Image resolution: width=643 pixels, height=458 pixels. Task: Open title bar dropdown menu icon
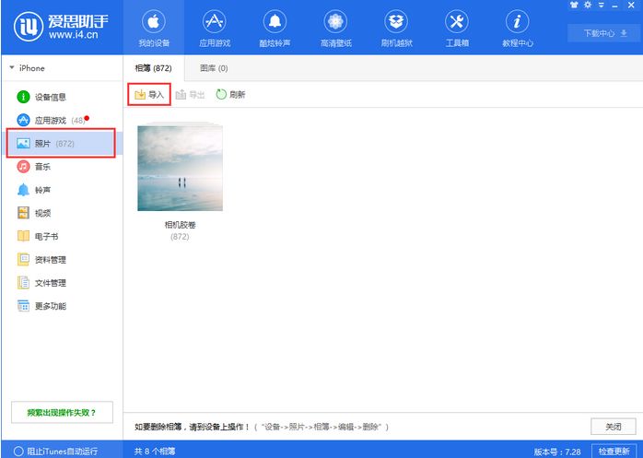(602, 5)
